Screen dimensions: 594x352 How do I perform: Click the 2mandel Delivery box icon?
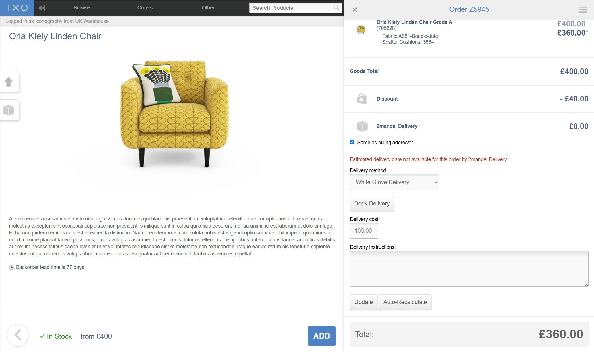tap(362, 126)
